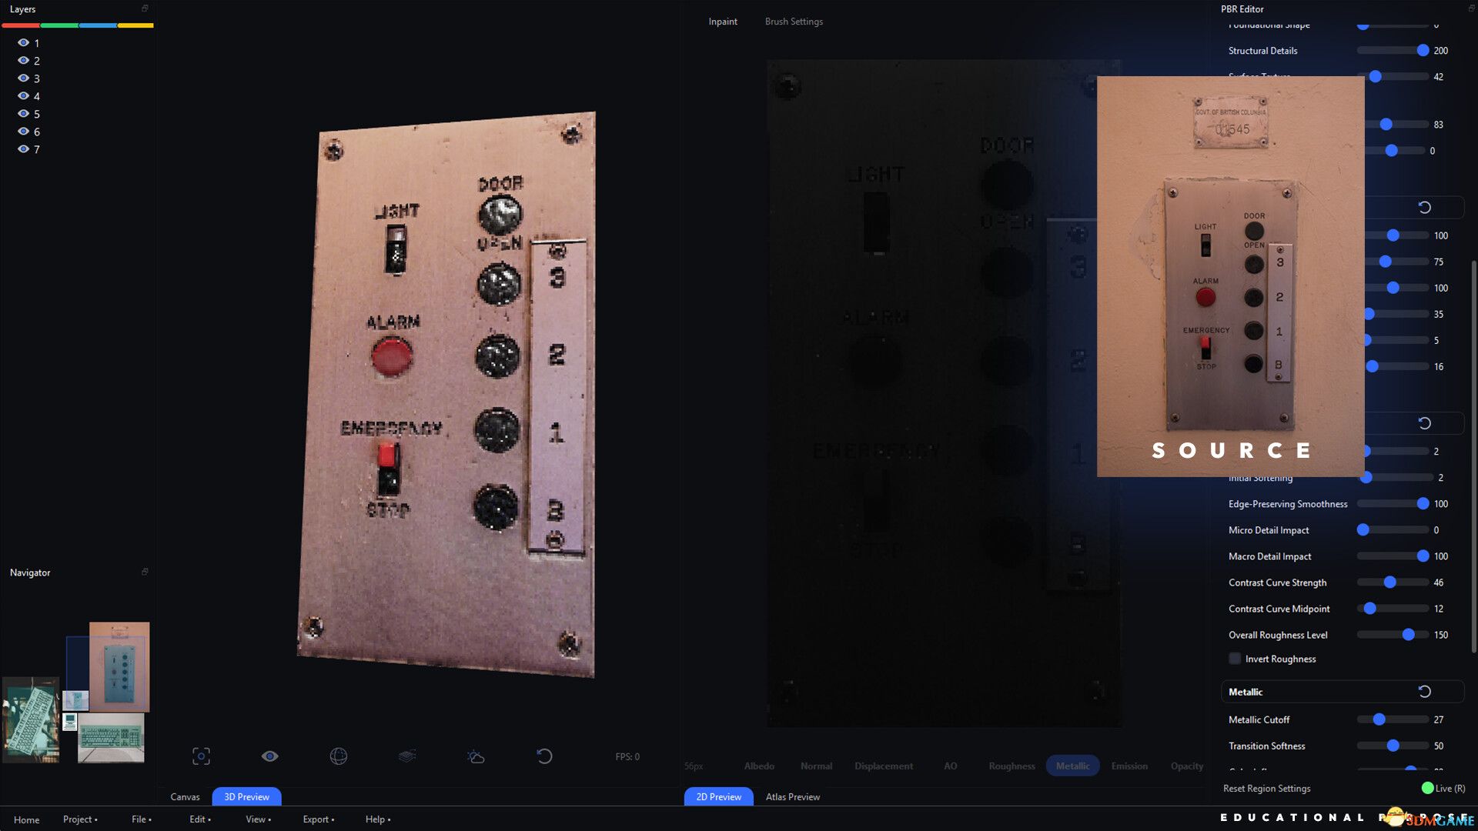Screen dimensions: 1478x831
Task: Open the Project menu
Action: [79, 819]
